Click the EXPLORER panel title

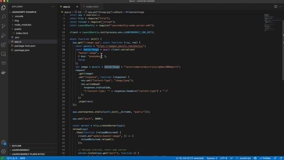[17, 7]
